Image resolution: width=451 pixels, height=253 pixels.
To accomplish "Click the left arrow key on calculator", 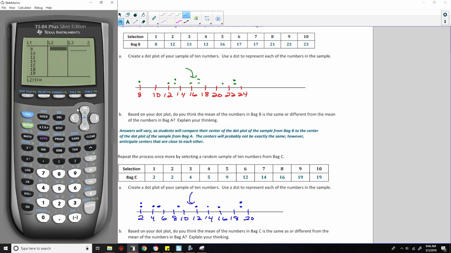I will tap(74, 118).
